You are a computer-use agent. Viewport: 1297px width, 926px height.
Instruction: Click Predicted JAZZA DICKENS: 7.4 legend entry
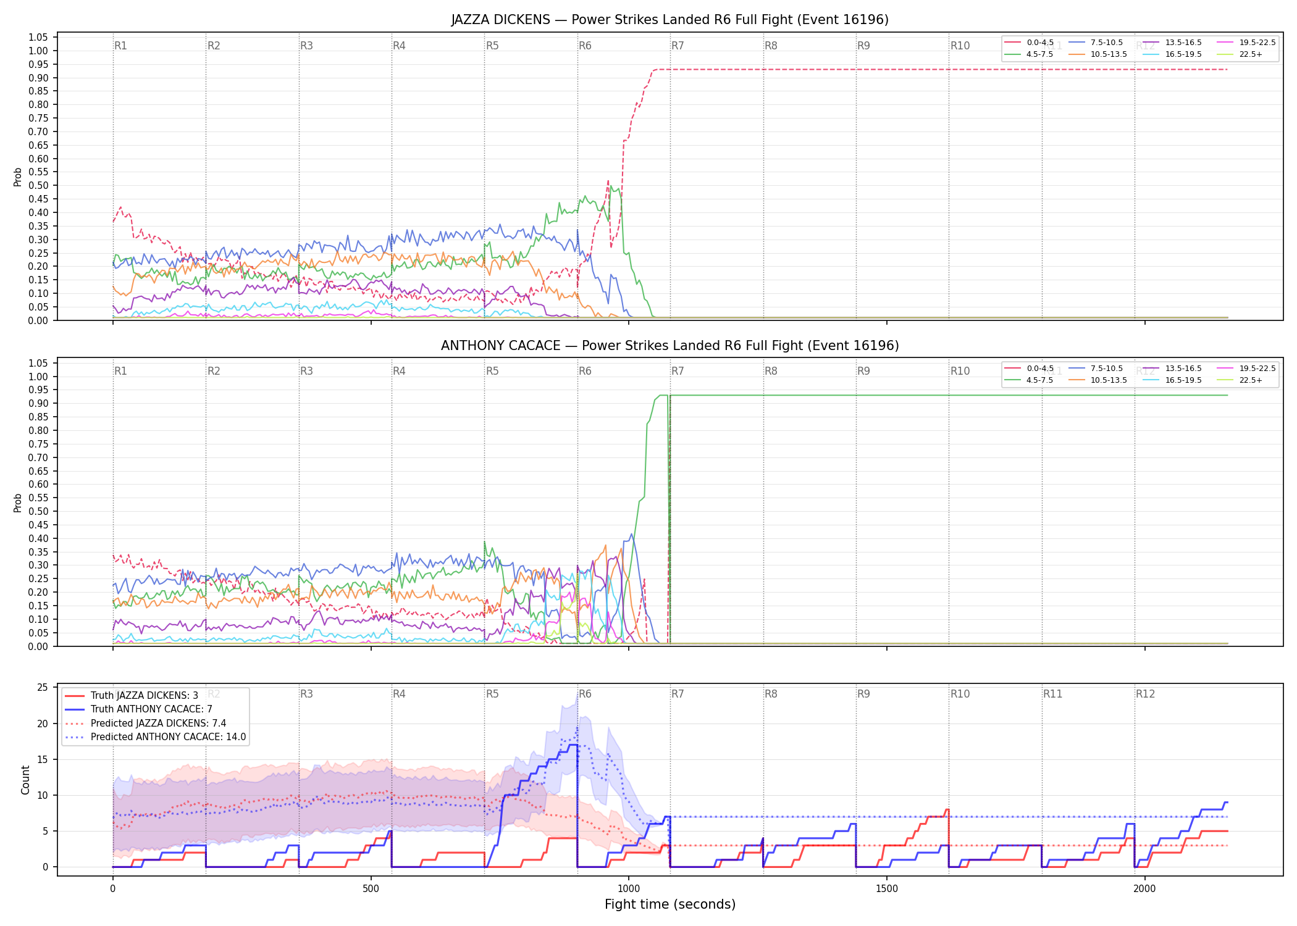pyautogui.click(x=145, y=723)
